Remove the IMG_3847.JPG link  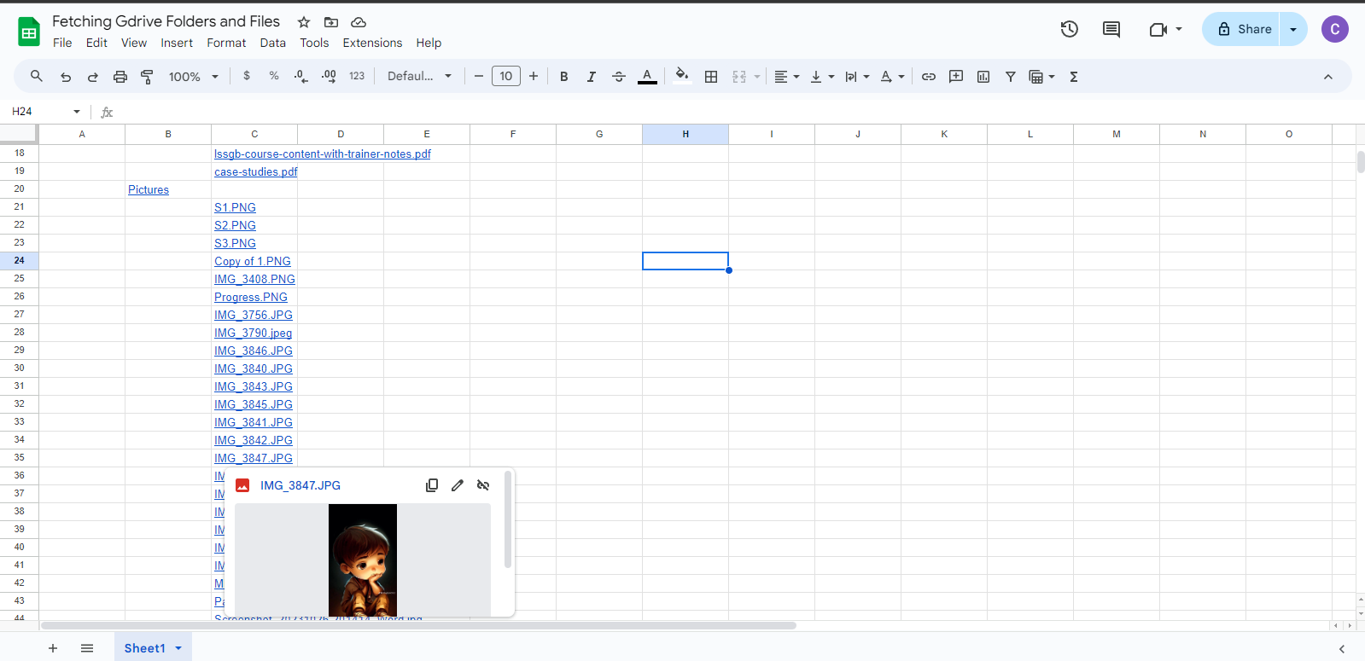pos(483,485)
